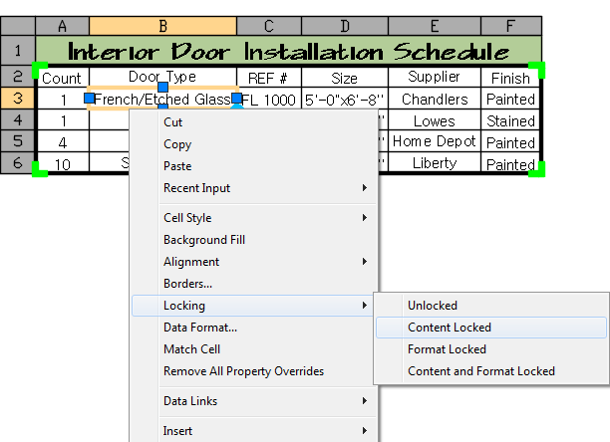Image resolution: width=610 pixels, height=442 pixels.
Task: Choose Content and Format Locked
Action: (480, 371)
